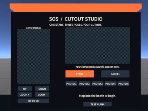Click the ZOOM - button
Image resolution: width=148 pixels, height=111 pixels.
[42, 95]
